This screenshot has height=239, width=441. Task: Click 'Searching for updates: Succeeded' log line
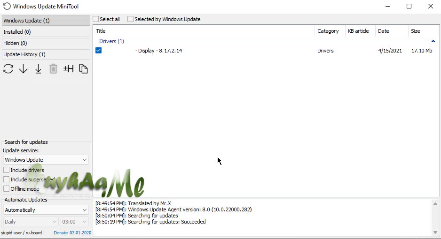tap(150, 222)
